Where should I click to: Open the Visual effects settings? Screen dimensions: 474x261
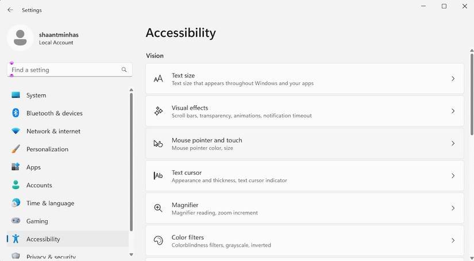pos(305,111)
